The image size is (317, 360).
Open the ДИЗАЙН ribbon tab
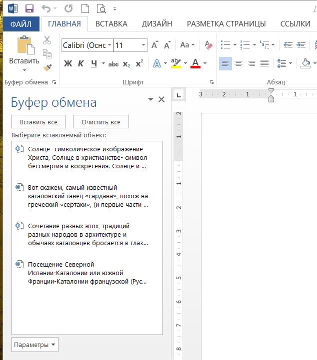point(157,23)
